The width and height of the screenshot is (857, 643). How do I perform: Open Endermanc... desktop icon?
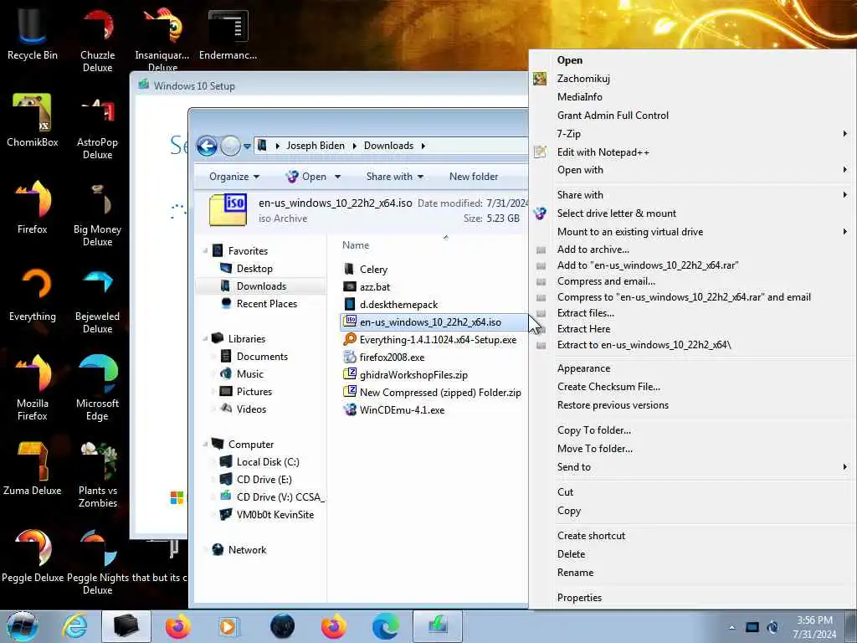[228, 33]
